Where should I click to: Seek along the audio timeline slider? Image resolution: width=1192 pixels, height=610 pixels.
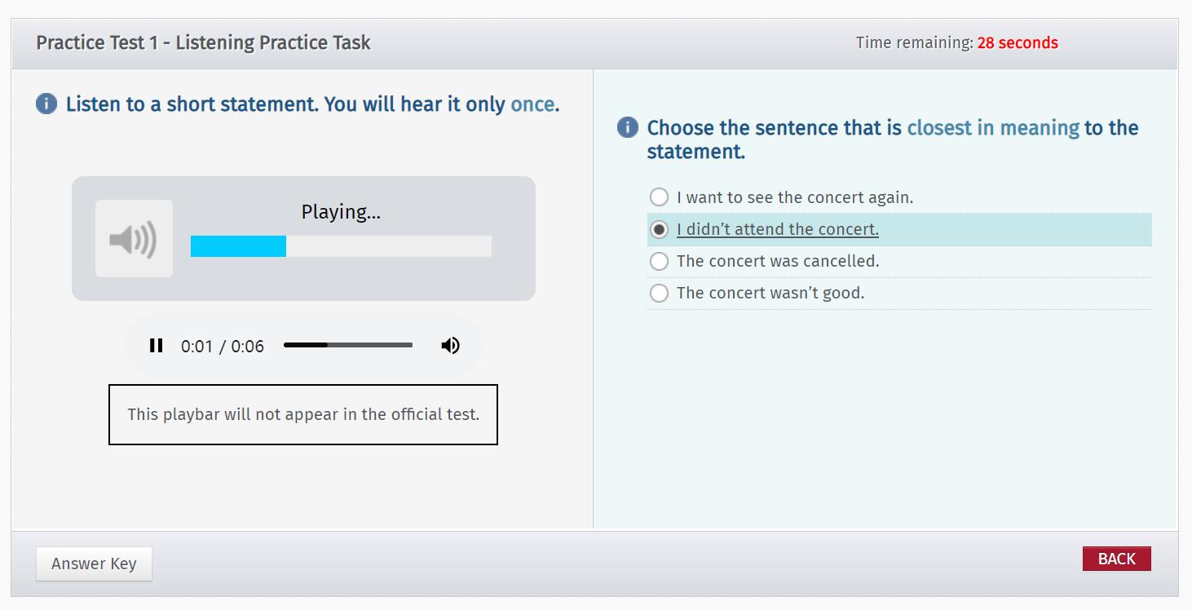pyautogui.click(x=348, y=346)
